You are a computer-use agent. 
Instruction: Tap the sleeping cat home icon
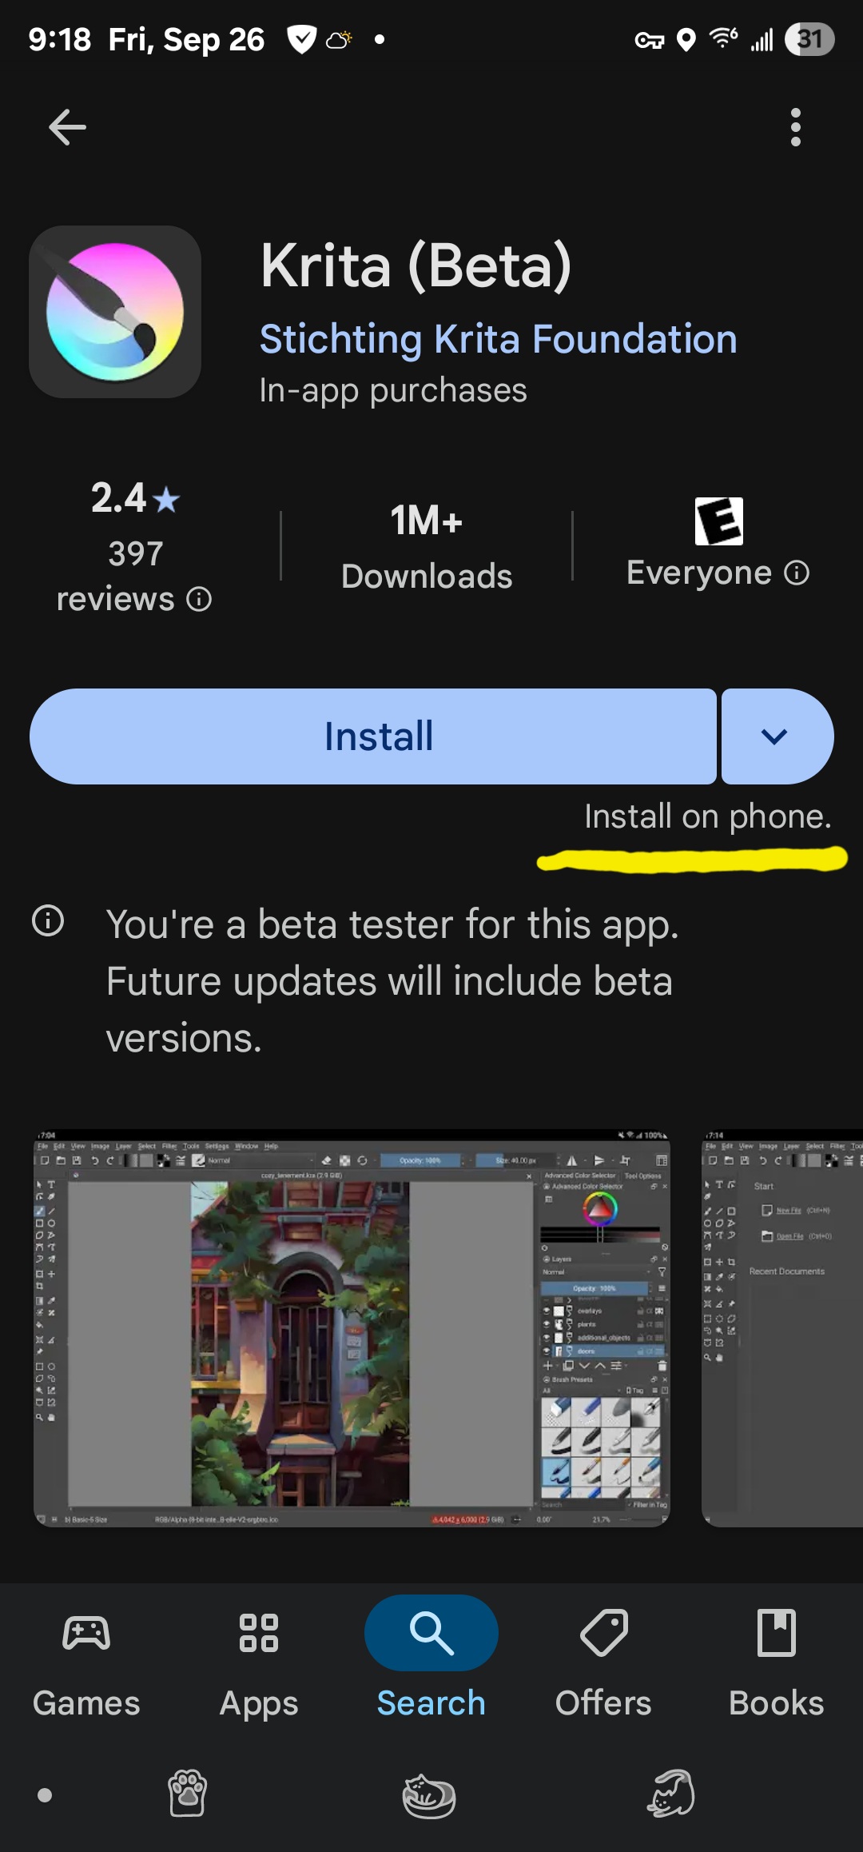point(429,1796)
